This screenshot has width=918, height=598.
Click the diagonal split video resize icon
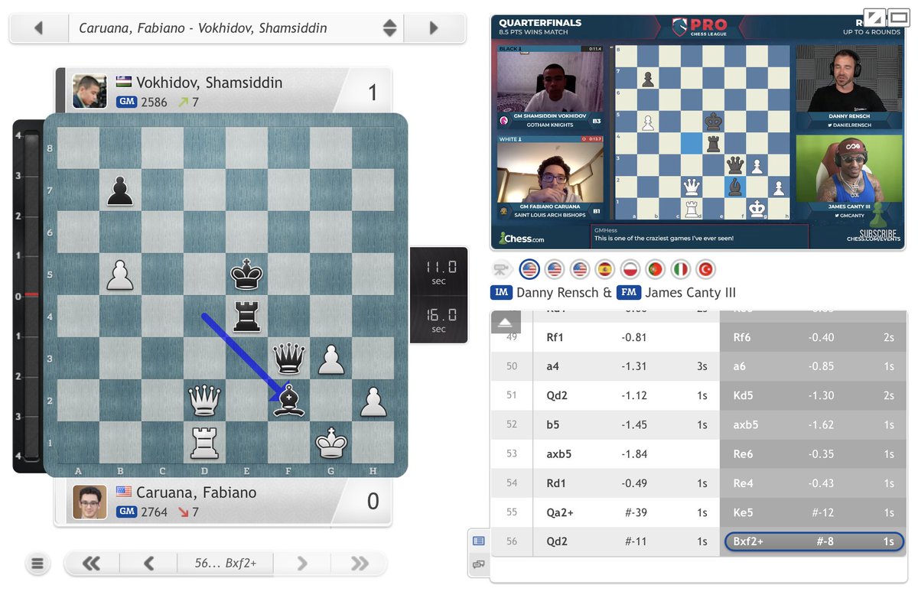(874, 17)
